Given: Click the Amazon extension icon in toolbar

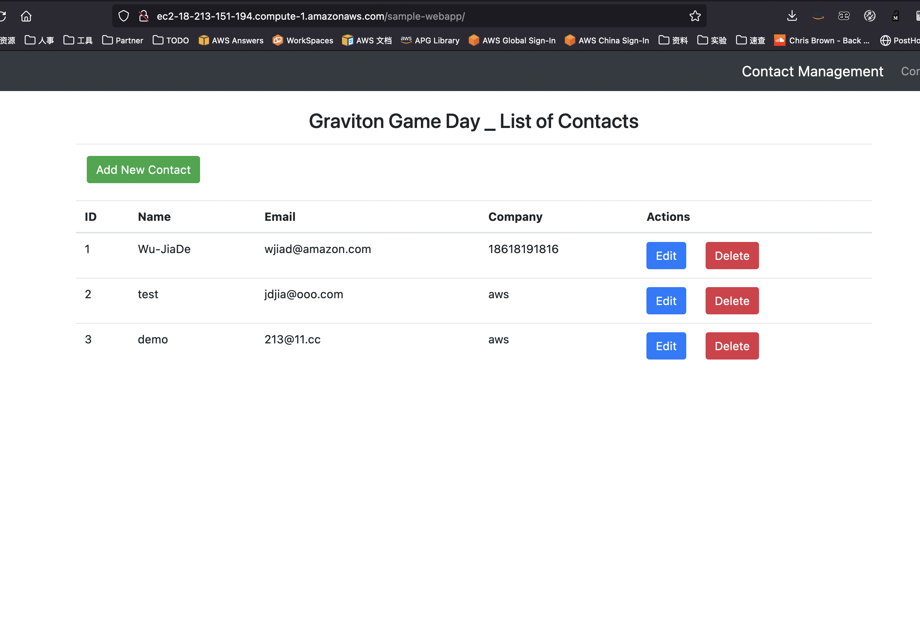Looking at the screenshot, I should tap(818, 16).
